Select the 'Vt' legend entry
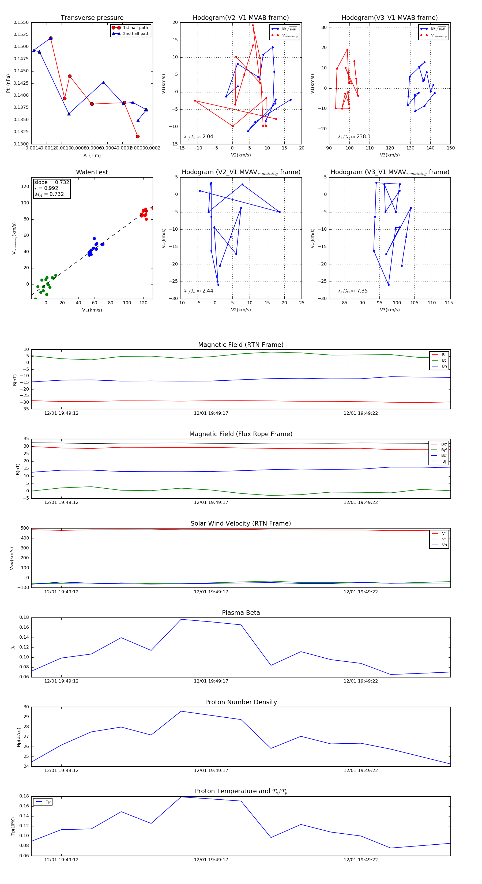This screenshot has width=482, height=884. pyautogui.click(x=439, y=539)
